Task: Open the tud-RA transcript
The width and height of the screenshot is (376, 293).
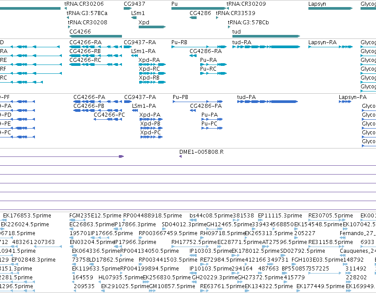Action: pos(266,47)
